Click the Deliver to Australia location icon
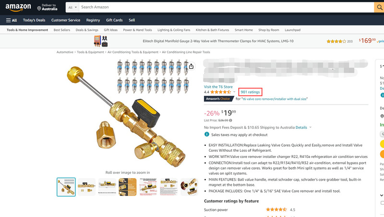 [x=39, y=9]
